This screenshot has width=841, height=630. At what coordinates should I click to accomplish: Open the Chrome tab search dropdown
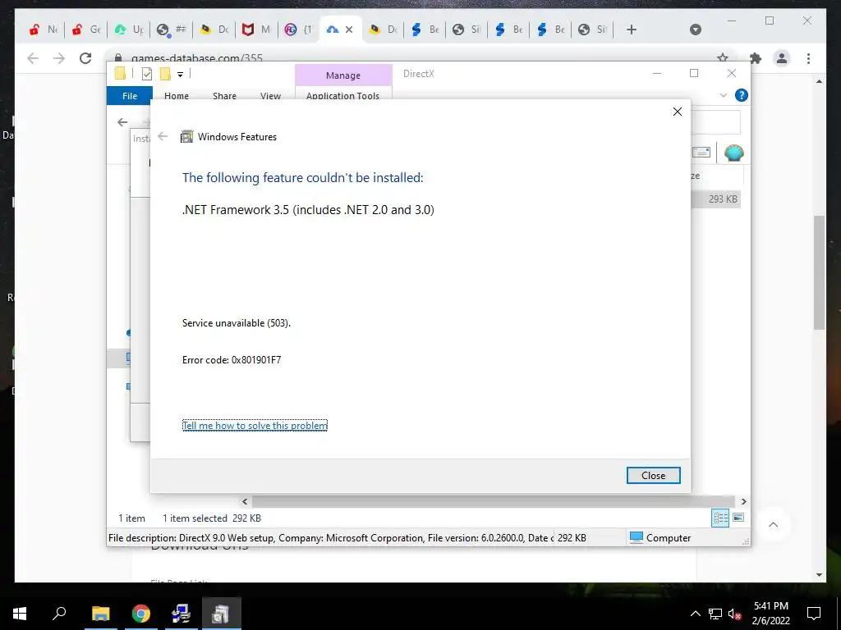(x=695, y=30)
